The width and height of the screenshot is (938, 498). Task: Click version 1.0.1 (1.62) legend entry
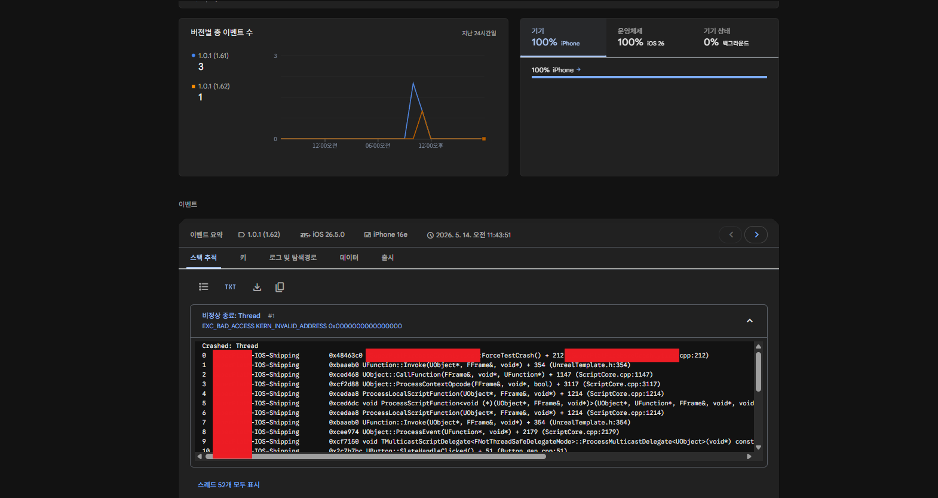tap(214, 86)
